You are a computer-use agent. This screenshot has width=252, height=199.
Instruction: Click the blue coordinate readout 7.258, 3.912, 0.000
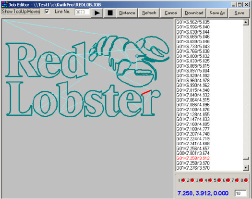click(x=203, y=193)
